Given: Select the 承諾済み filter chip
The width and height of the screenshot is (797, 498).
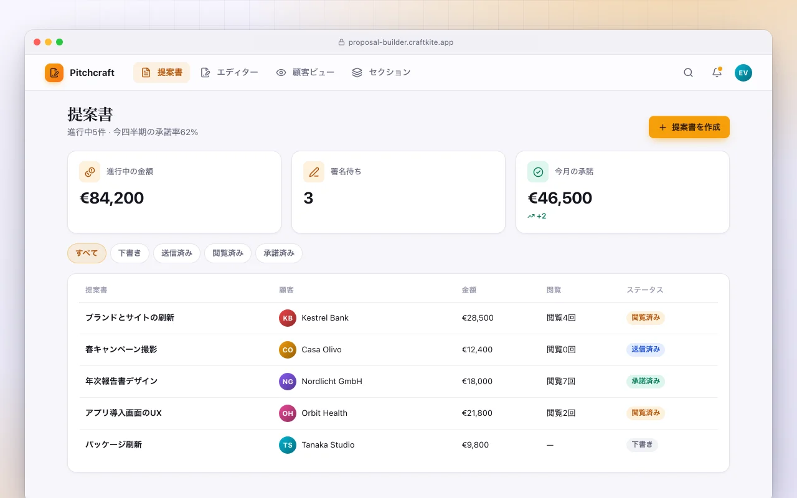Looking at the screenshot, I should pyautogui.click(x=279, y=253).
